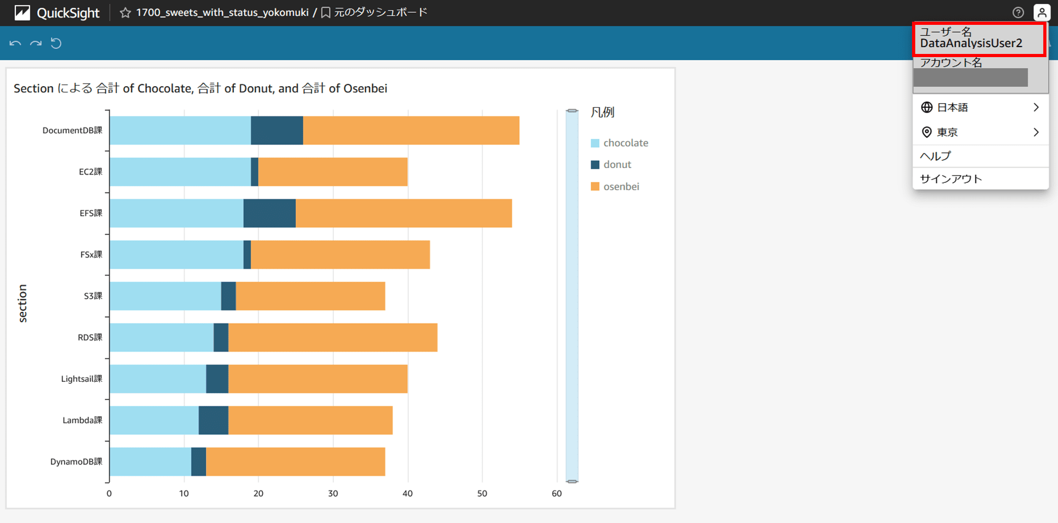Click the FSx課 axis label

[x=92, y=254]
